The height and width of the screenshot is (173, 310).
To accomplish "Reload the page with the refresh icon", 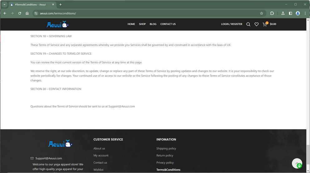I will [x=20, y=13].
